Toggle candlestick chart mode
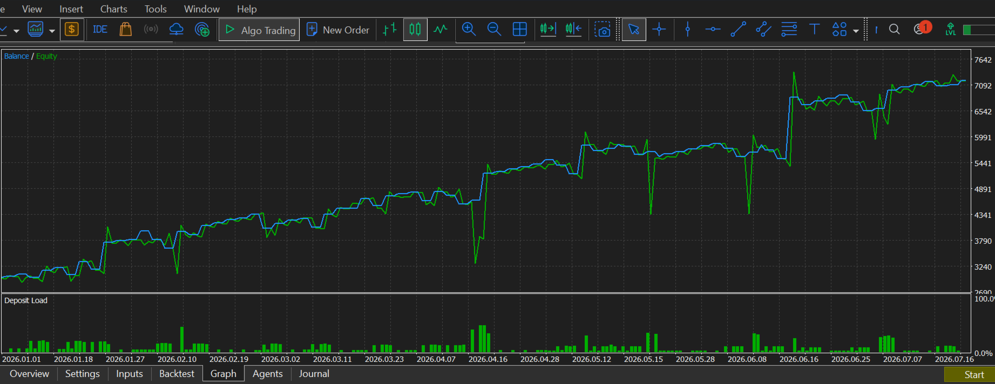 click(415, 30)
